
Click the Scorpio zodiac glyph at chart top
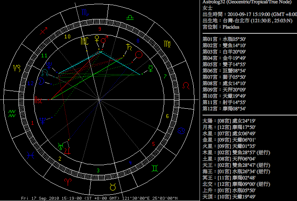[85, 13]
